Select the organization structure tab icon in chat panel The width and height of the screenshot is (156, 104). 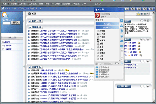point(121,26)
